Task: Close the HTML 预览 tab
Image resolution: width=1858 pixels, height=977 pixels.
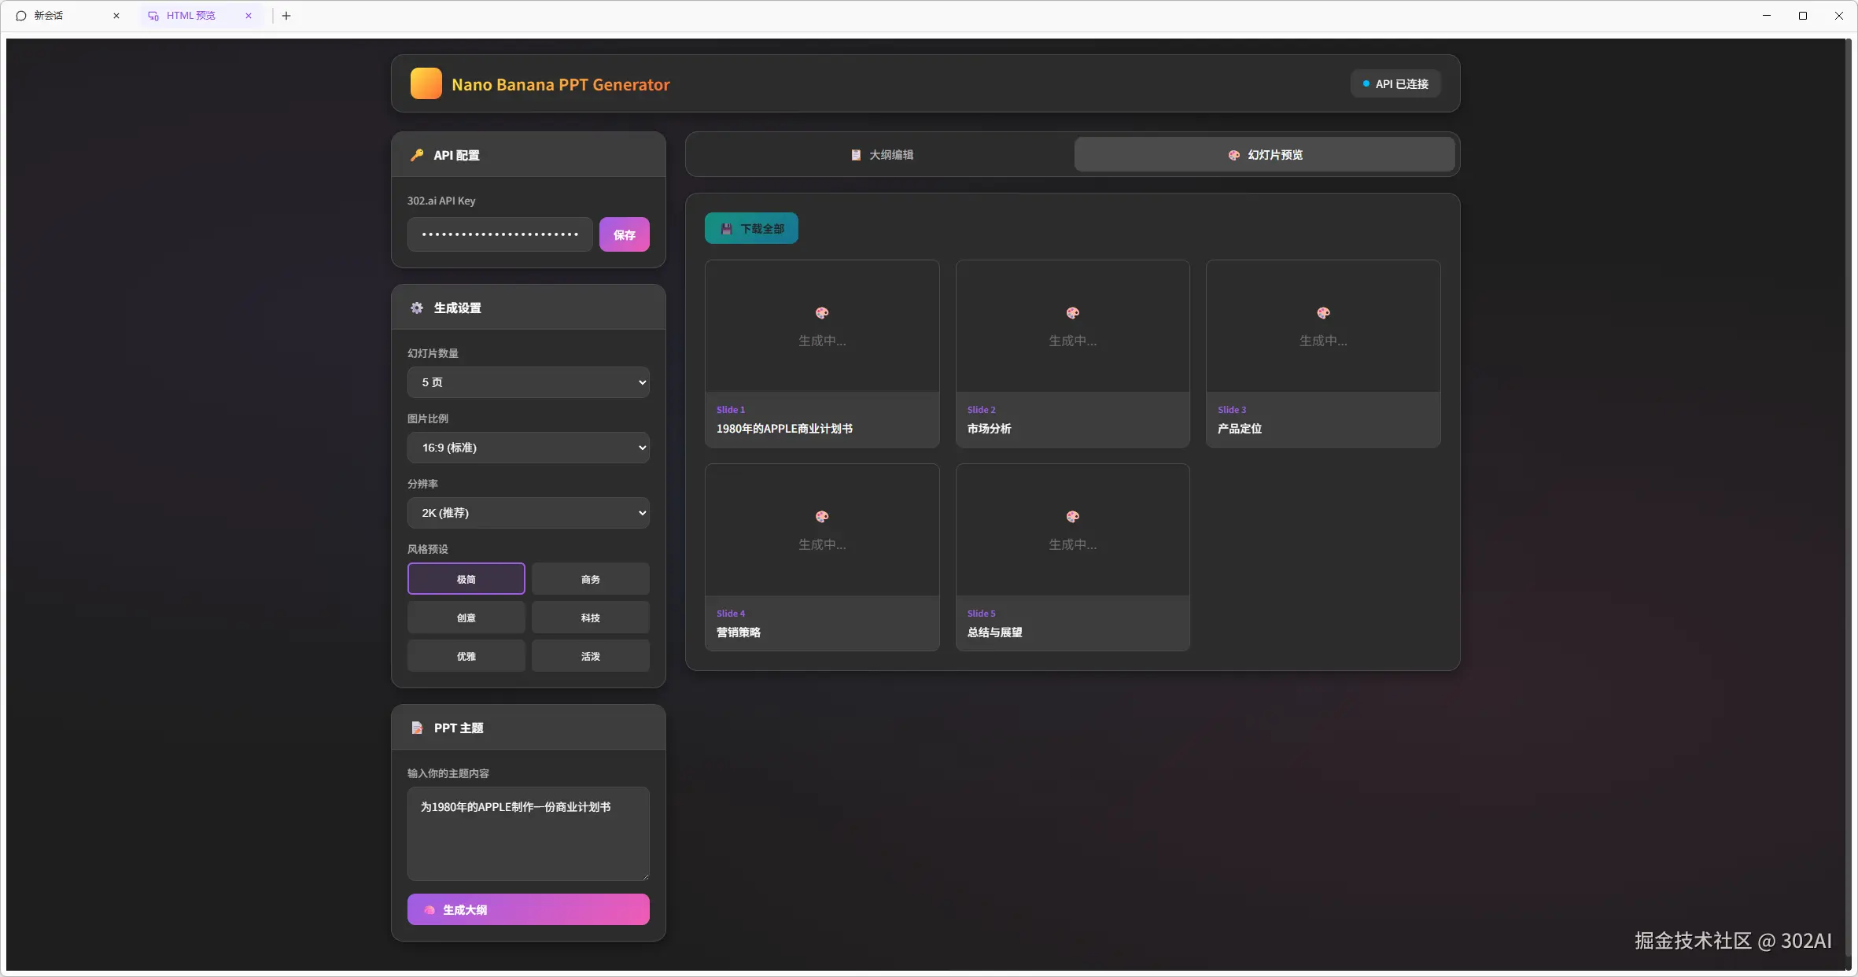Action: coord(249,16)
